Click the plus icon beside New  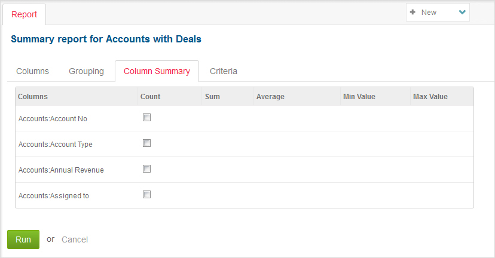[x=412, y=12]
